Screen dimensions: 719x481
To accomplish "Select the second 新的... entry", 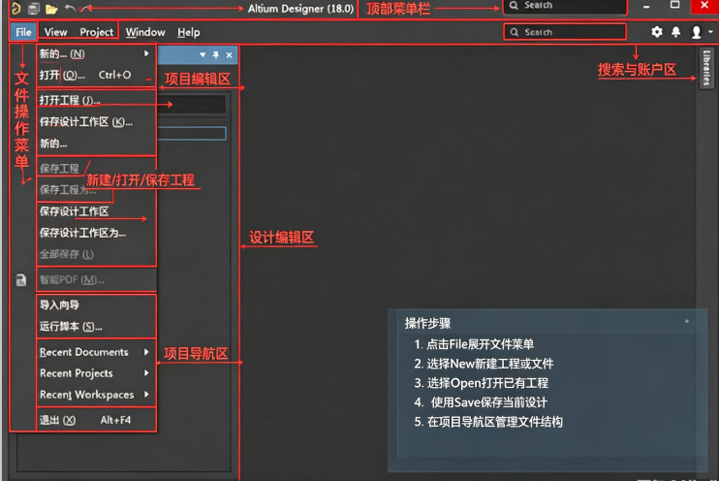I will (x=95, y=144).
